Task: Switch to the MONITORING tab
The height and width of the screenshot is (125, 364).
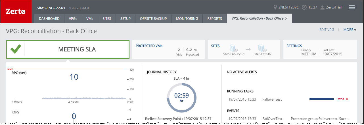Action: [187, 18]
